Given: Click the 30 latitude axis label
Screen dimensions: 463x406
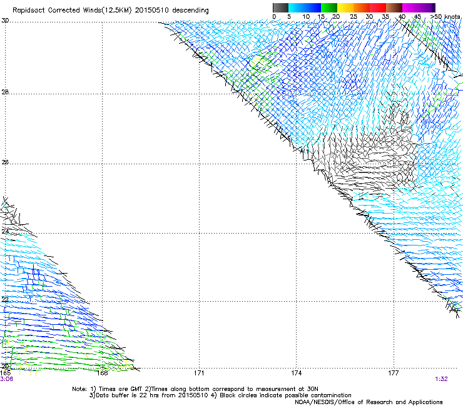Looking at the screenshot, I should pyautogui.click(x=5, y=21).
